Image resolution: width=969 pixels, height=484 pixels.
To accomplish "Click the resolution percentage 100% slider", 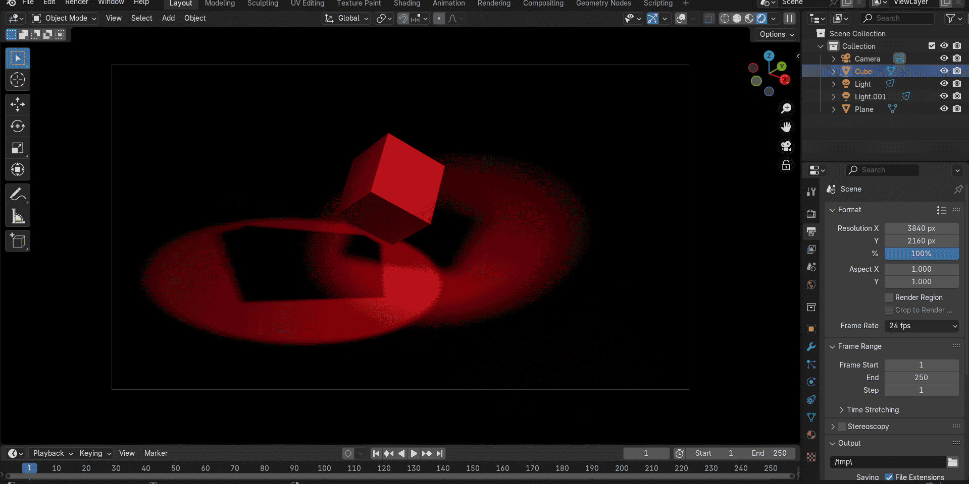I will 922,254.
